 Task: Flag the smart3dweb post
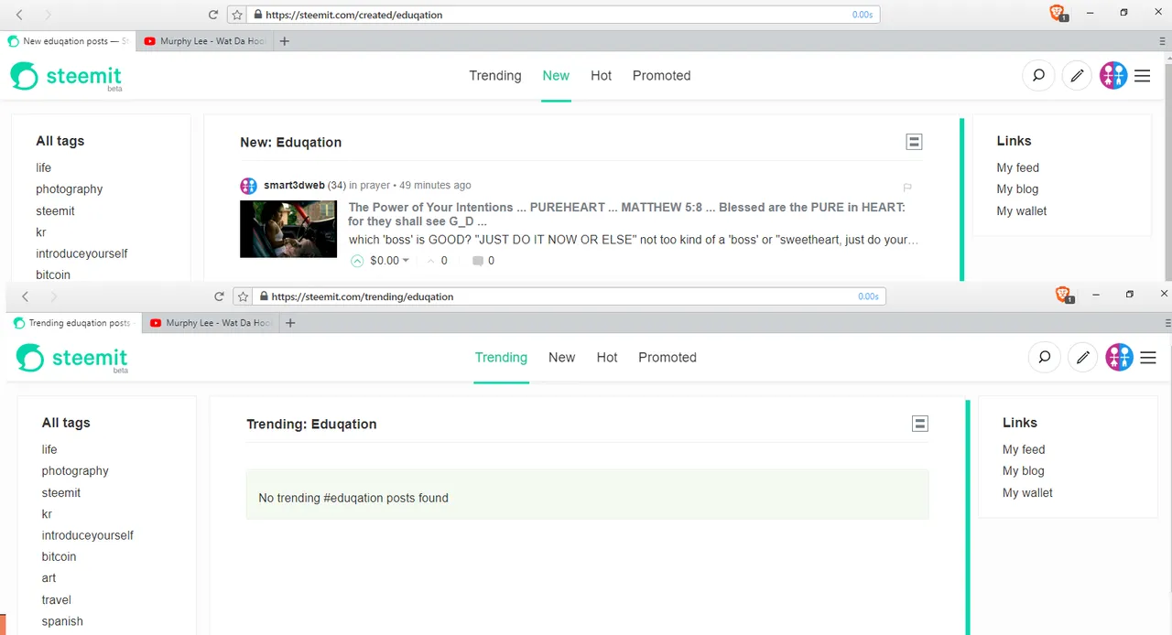point(907,188)
